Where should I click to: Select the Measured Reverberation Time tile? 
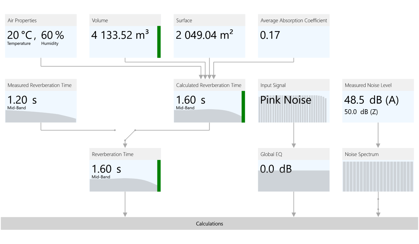[x=41, y=100]
